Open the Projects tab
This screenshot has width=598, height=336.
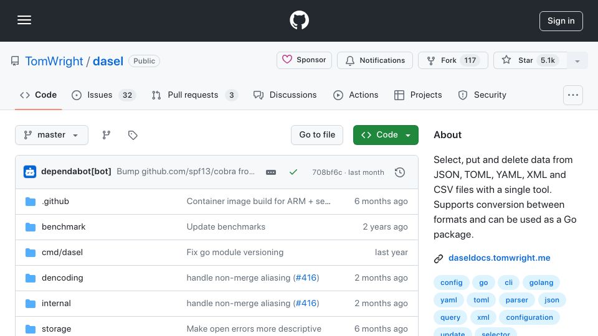click(418, 95)
